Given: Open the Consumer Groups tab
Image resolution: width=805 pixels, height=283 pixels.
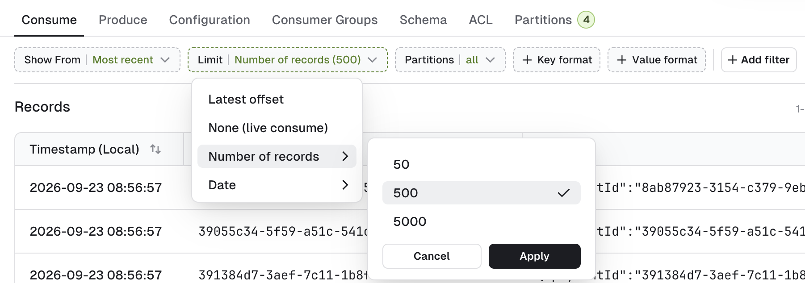Looking at the screenshot, I should (325, 20).
